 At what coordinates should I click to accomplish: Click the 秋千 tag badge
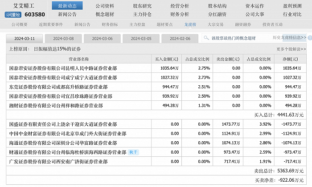[133, 152]
